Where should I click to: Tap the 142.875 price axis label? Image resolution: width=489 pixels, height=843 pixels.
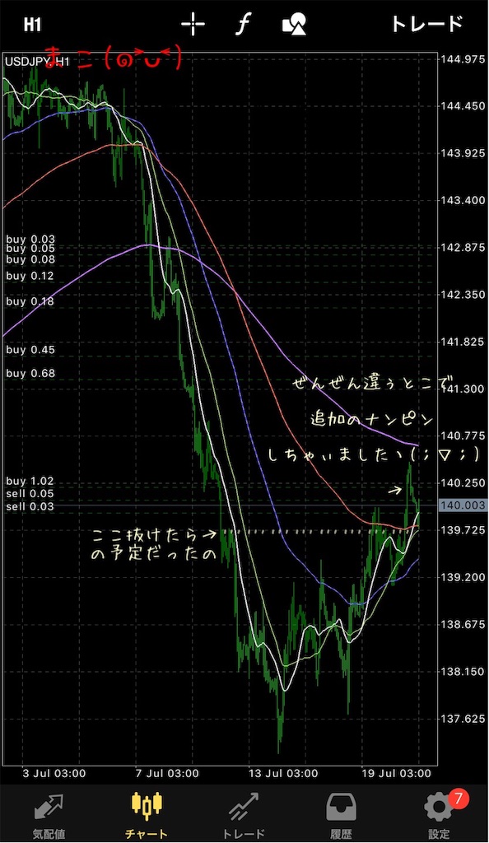(x=463, y=247)
